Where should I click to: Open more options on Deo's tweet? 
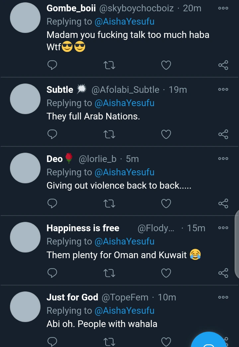click(x=223, y=159)
